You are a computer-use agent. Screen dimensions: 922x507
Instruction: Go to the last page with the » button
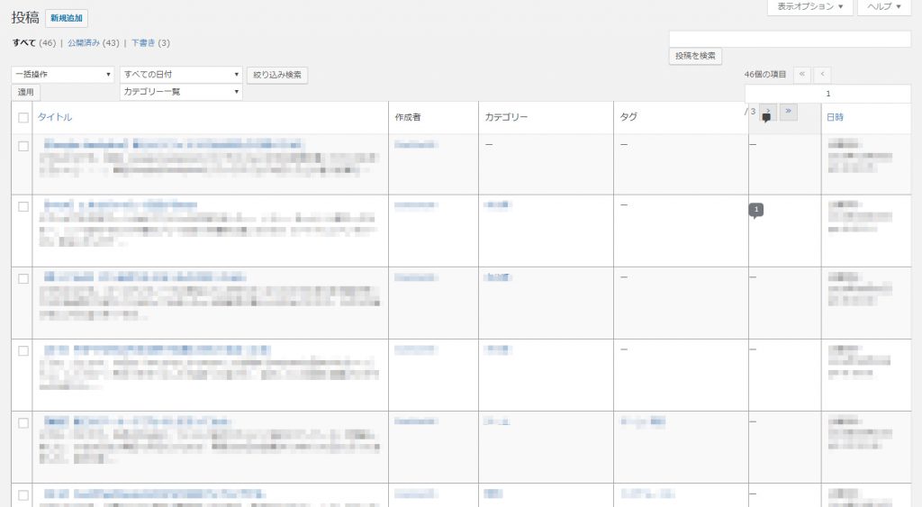(789, 112)
